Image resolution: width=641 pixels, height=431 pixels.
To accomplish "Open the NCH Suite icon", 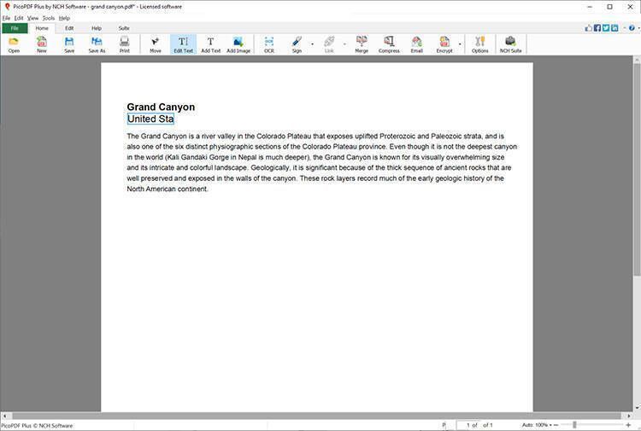I will point(510,44).
